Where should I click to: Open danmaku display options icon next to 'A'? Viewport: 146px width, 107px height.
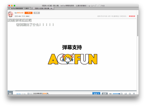(31, 94)
